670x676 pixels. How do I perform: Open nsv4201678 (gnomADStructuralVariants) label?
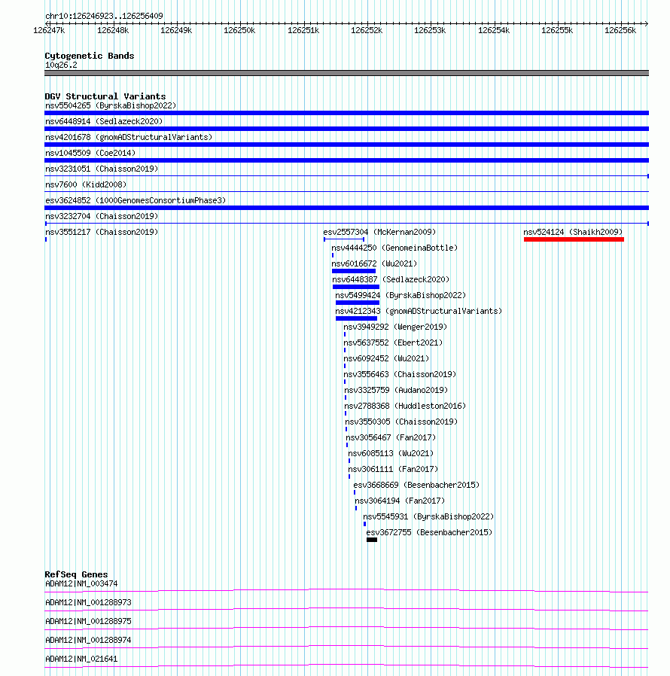tap(129, 137)
